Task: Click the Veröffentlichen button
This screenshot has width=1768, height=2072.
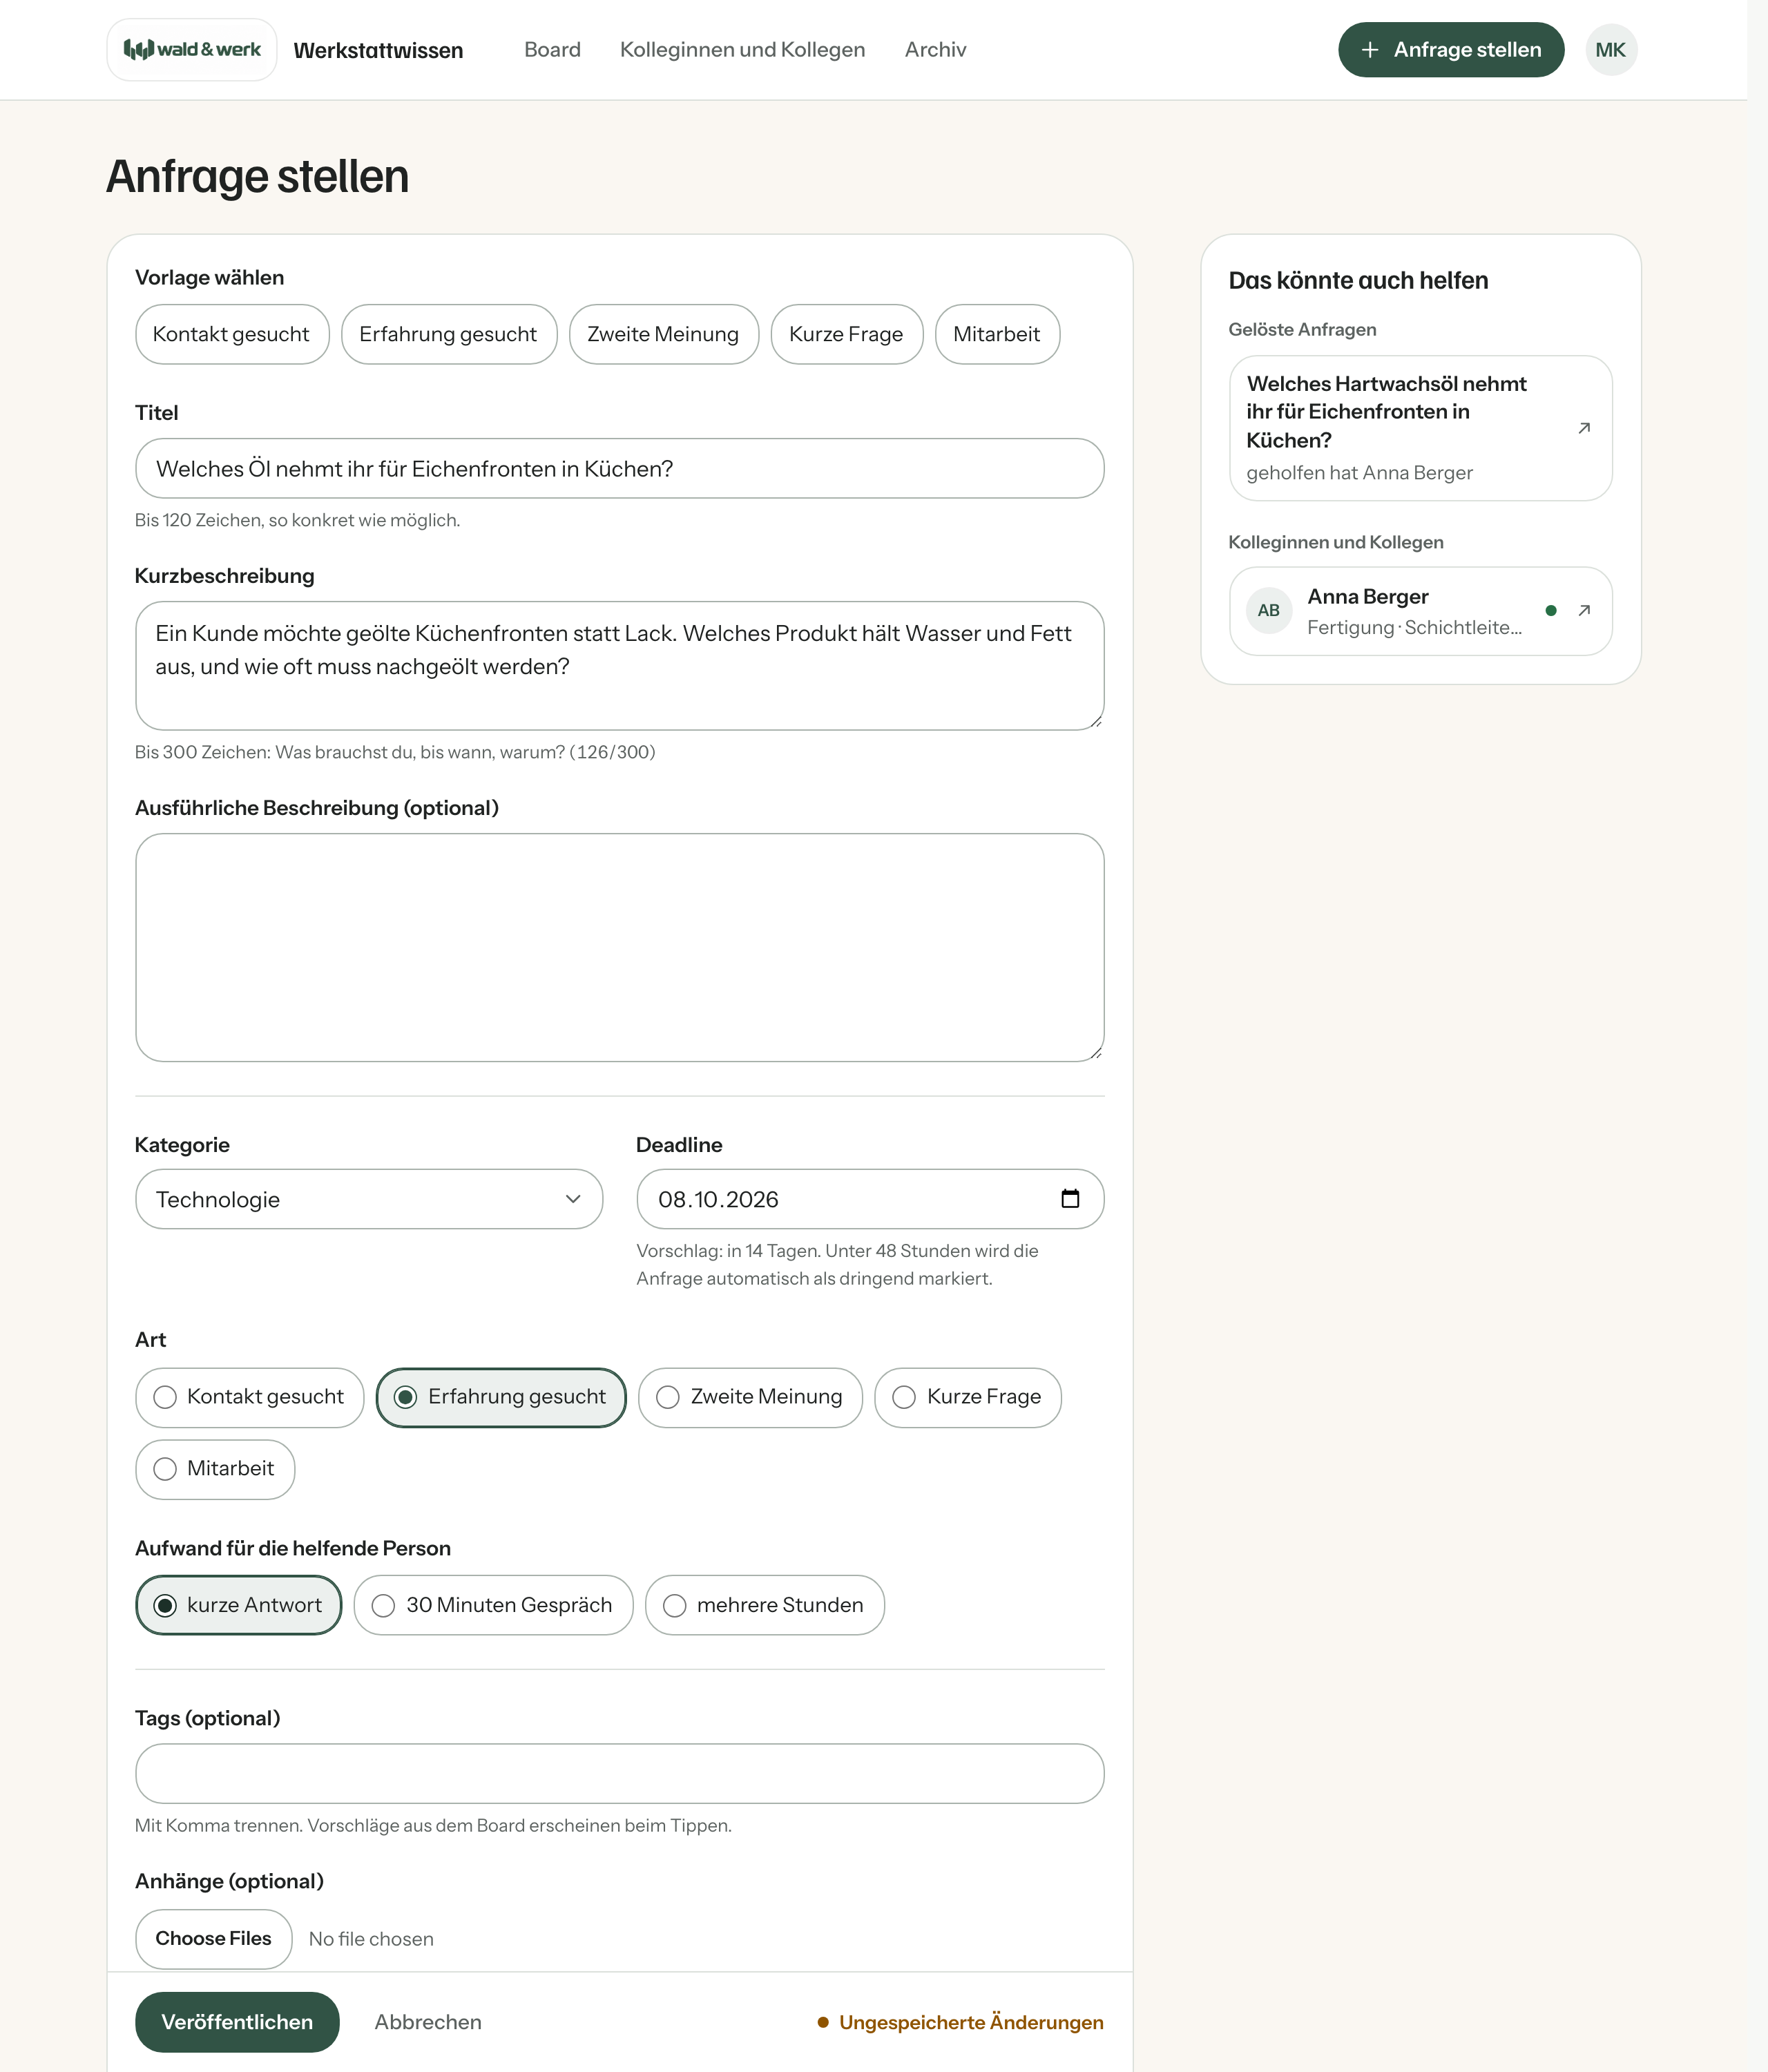Action: (x=237, y=2022)
